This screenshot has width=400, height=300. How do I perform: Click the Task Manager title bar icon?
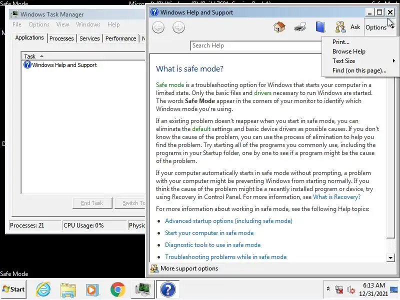click(14, 14)
